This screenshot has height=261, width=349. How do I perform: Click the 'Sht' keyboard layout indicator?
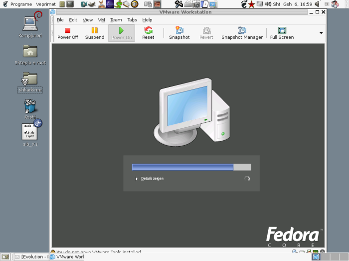pyautogui.click(x=276, y=4)
